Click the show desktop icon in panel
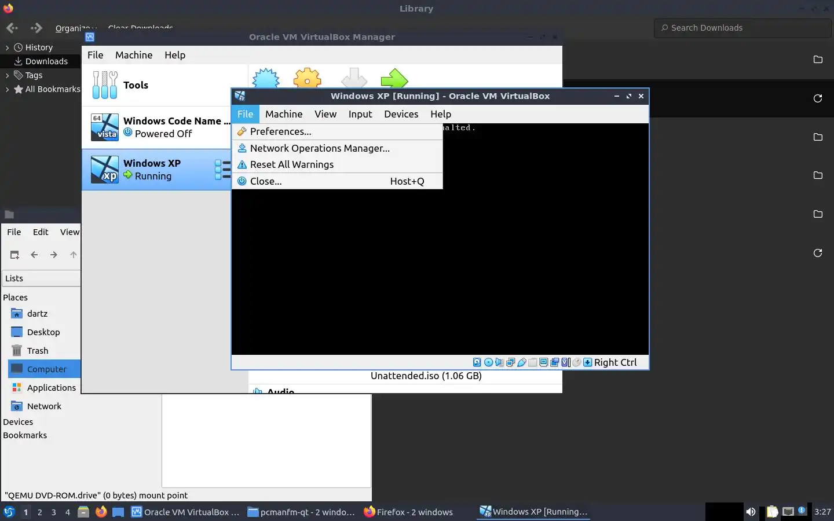The height and width of the screenshot is (521, 834). [x=118, y=512]
